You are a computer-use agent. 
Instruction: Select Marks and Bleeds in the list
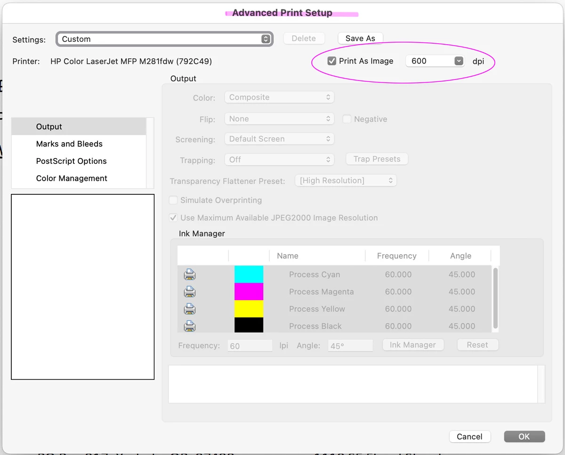tap(79, 144)
